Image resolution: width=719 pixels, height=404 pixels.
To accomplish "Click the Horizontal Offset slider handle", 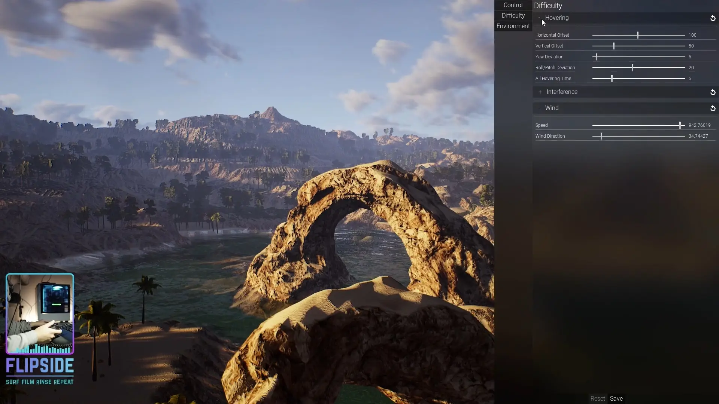I will (x=638, y=35).
